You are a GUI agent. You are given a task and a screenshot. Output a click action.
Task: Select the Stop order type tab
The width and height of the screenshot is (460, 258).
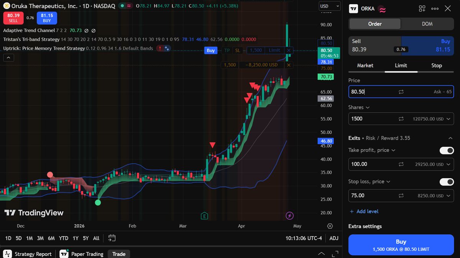tap(437, 66)
